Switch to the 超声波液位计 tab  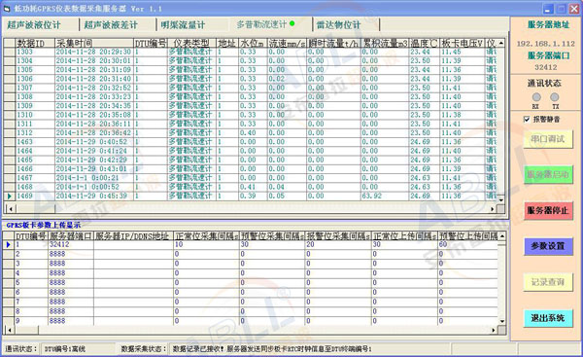(33, 25)
